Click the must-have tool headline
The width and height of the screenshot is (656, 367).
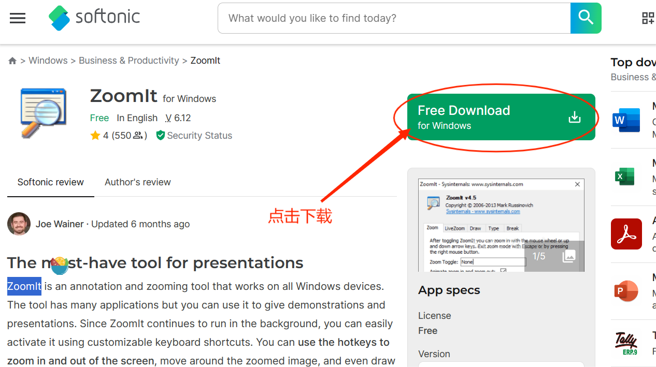[x=155, y=263]
